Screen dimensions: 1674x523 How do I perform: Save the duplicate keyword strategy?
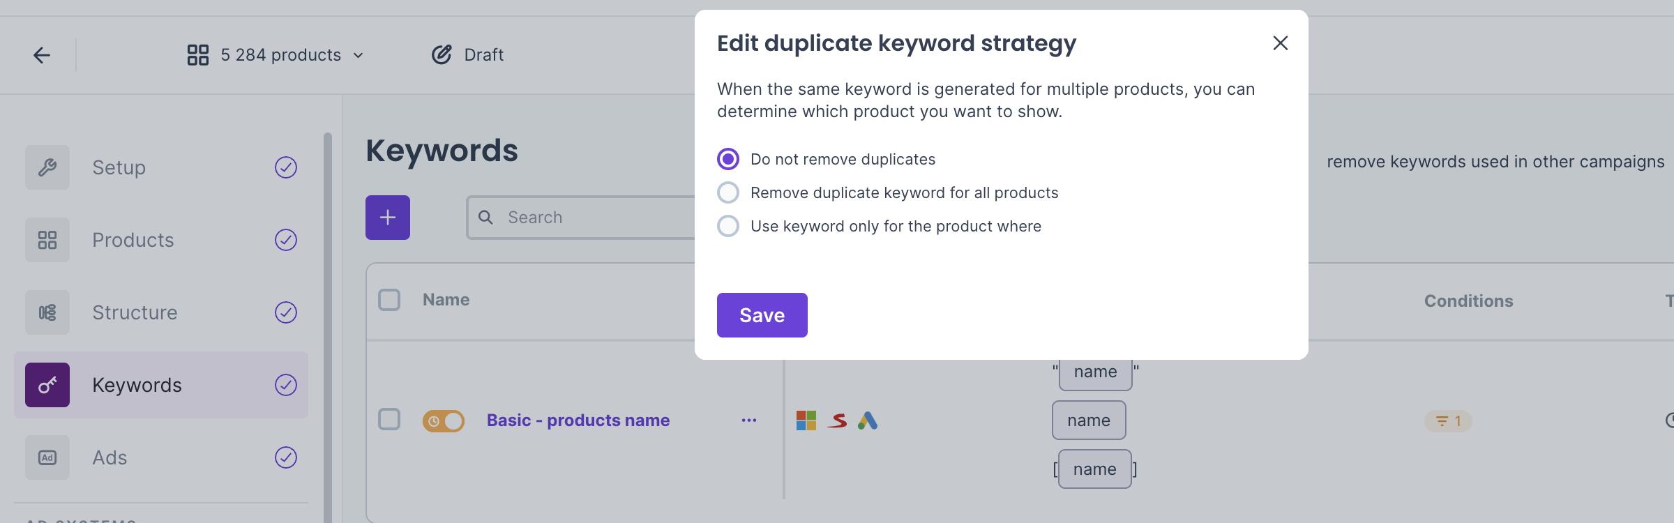click(762, 315)
